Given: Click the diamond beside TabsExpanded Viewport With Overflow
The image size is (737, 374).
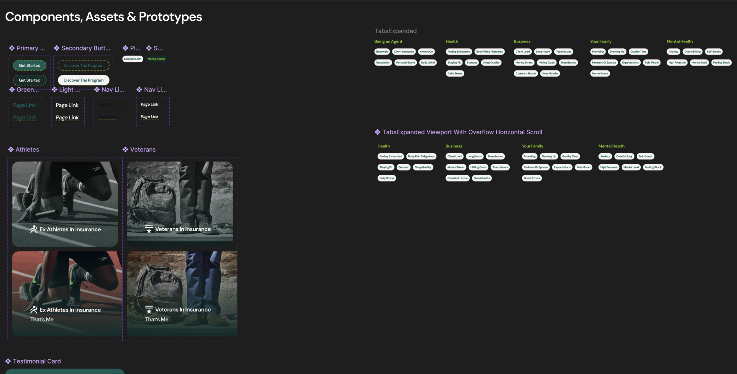Looking at the screenshot, I should pos(377,132).
